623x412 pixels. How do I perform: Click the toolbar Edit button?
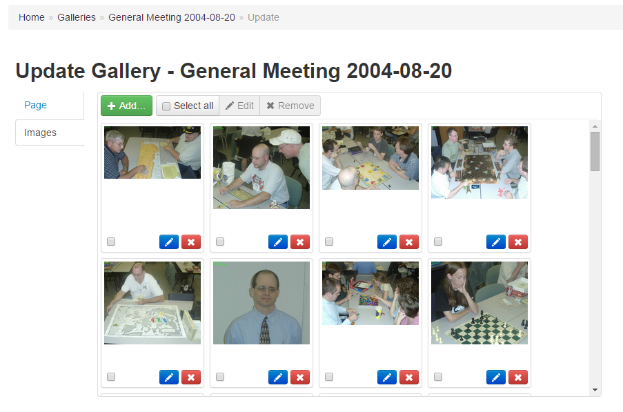pos(239,106)
